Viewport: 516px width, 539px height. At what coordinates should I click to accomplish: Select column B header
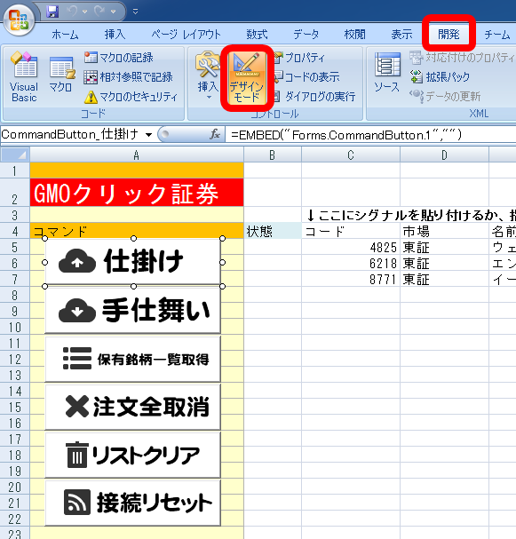[x=273, y=155]
